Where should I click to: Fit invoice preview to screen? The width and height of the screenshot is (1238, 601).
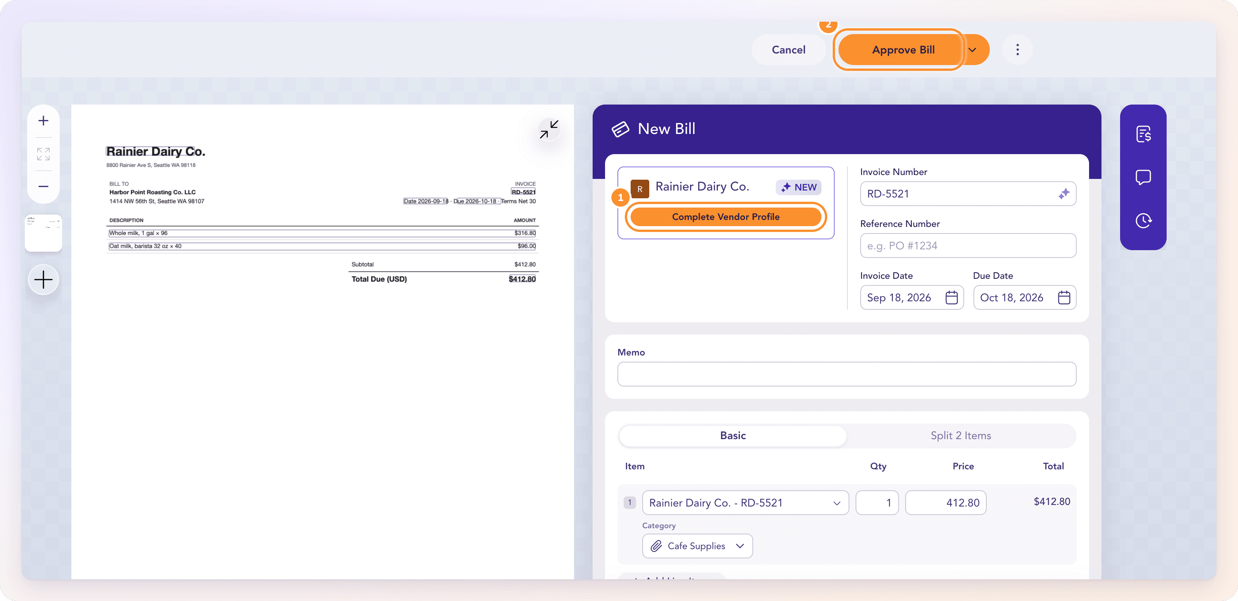(43, 154)
